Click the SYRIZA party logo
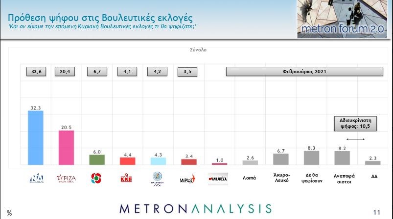Screen dimensions: 393x219 (66, 179)
